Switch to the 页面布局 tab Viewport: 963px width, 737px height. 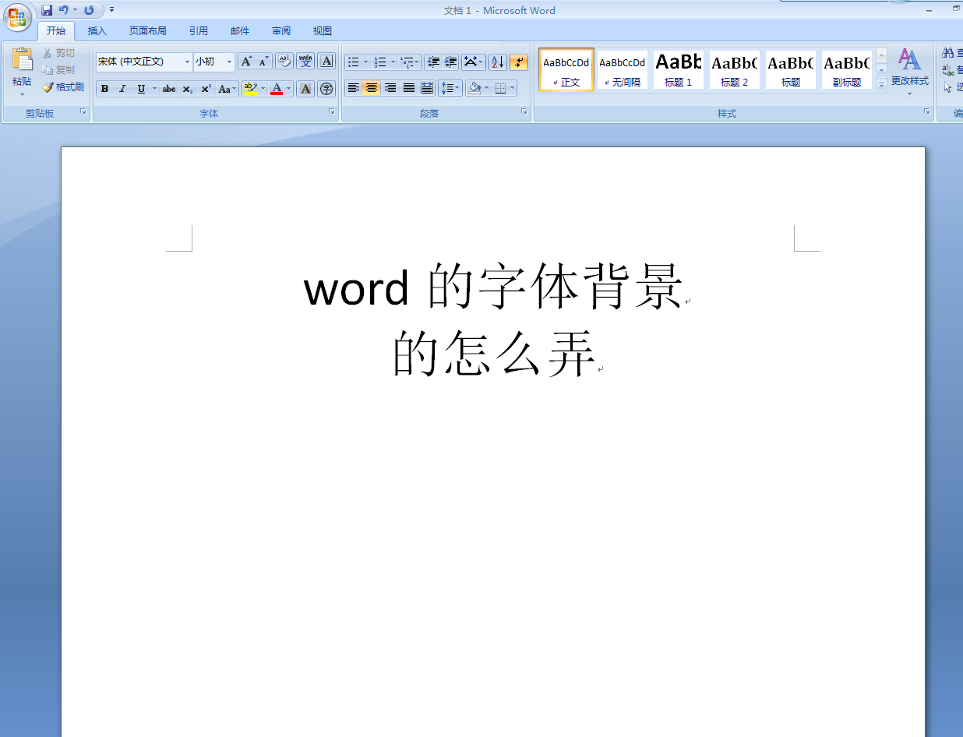[x=148, y=31]
